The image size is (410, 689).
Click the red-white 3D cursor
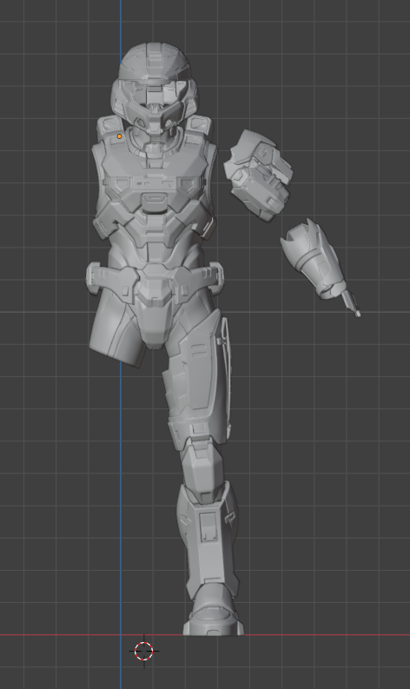pyautogui.click(x=143, y=652)
